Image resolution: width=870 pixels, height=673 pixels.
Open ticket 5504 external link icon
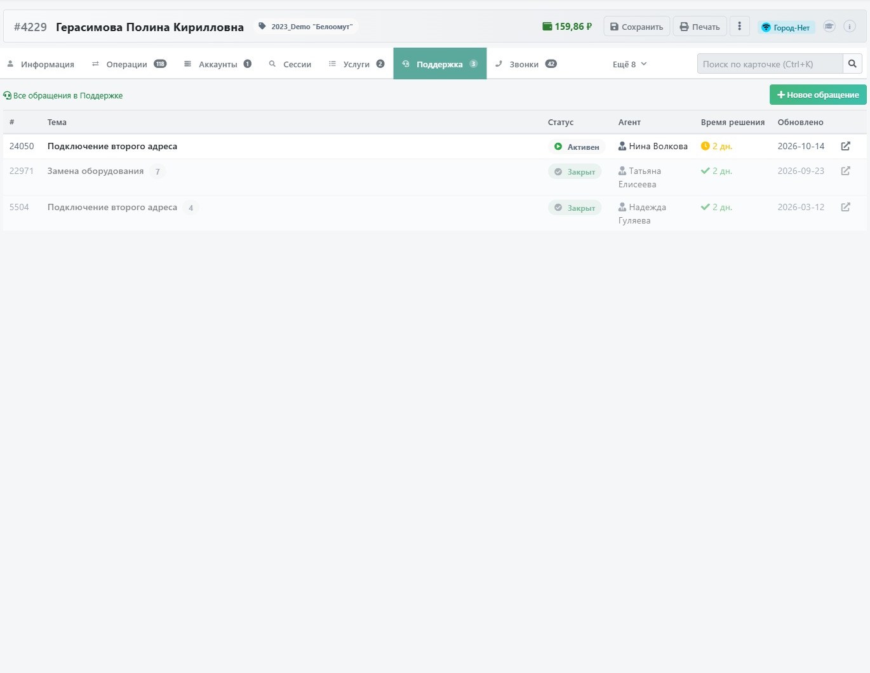[845, 207]
